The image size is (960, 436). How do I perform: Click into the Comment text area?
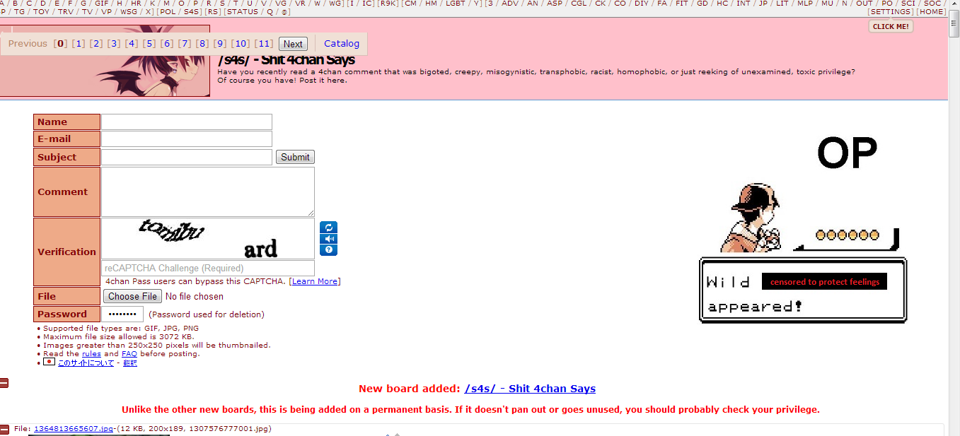point(208,192)
